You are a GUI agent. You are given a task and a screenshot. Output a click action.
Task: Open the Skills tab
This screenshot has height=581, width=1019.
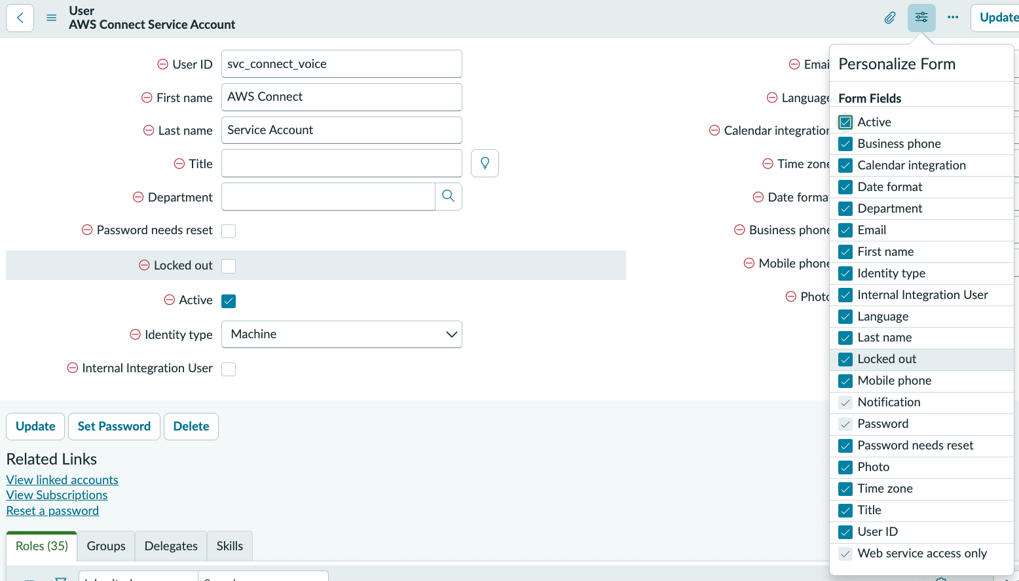pyautogui.click(x=230, y=546)
